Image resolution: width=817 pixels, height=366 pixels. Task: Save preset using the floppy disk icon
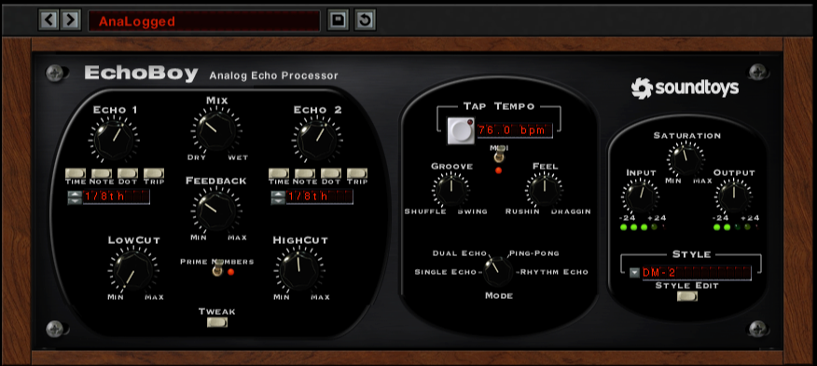point(339,20)
